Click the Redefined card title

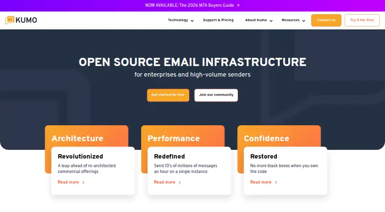(x=169, y=157)
